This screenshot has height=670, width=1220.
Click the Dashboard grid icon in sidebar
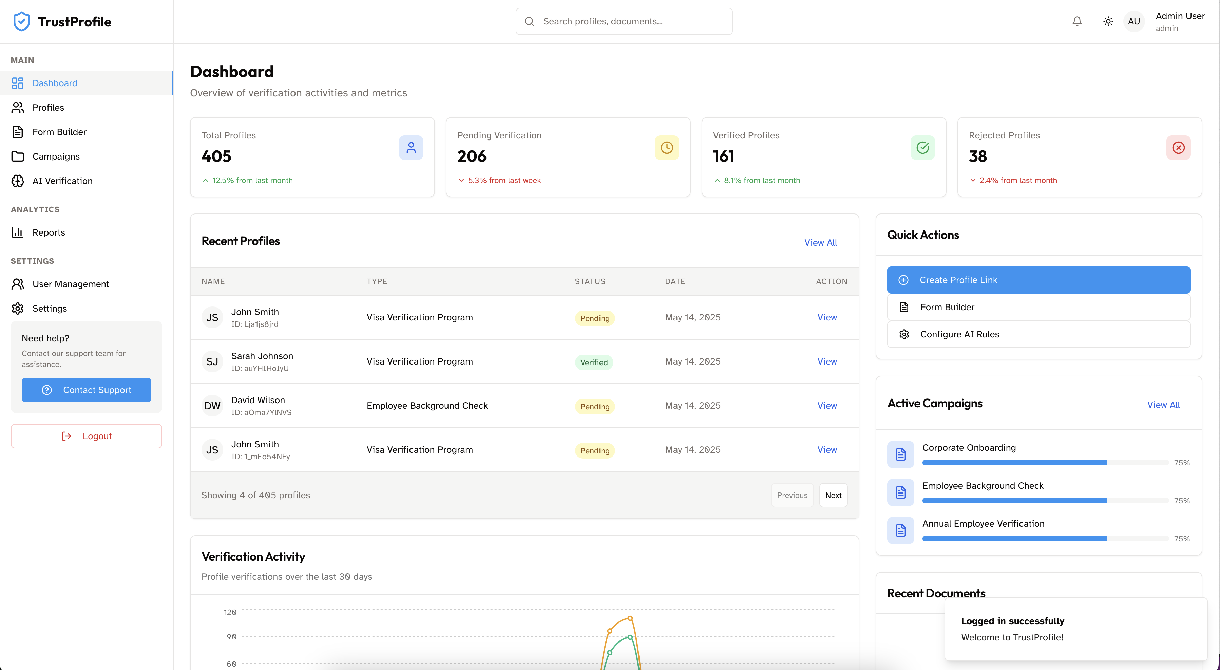tap(18, 83)
